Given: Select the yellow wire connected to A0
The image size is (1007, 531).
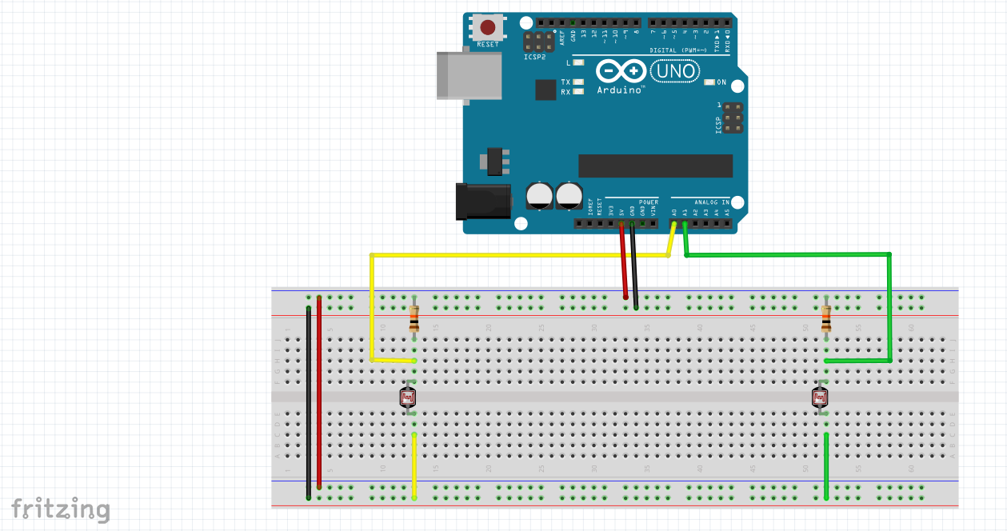Looking at the screenshot, I should coord(520,256).
